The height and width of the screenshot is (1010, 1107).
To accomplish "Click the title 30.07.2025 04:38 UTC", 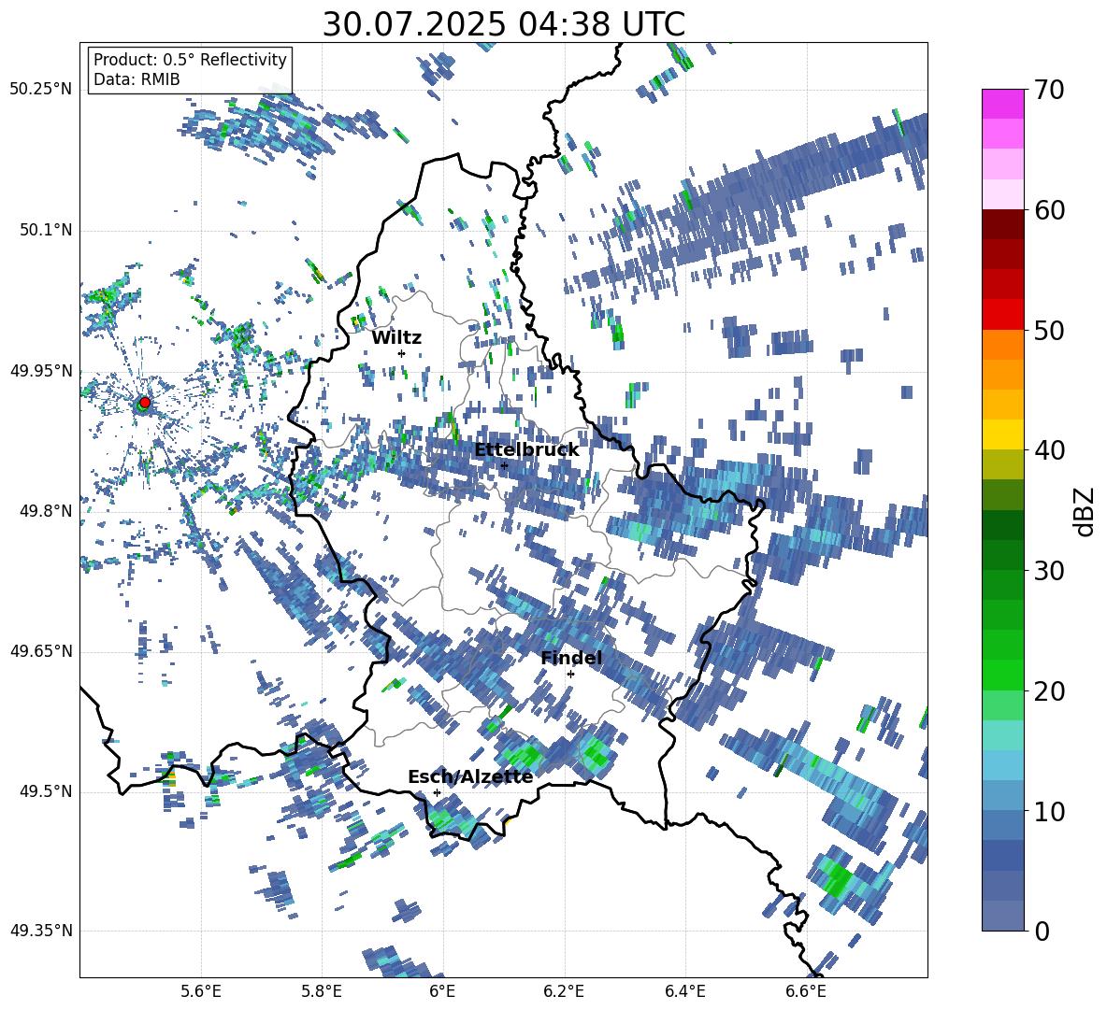I will pyautogui.click(x=504, y=24).
